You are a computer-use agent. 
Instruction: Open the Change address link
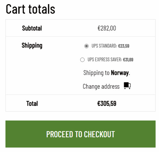tap(101, 86)
